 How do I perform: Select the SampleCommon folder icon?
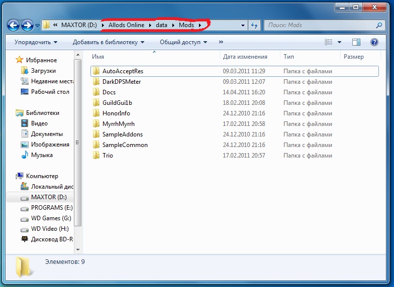point(96,145)
